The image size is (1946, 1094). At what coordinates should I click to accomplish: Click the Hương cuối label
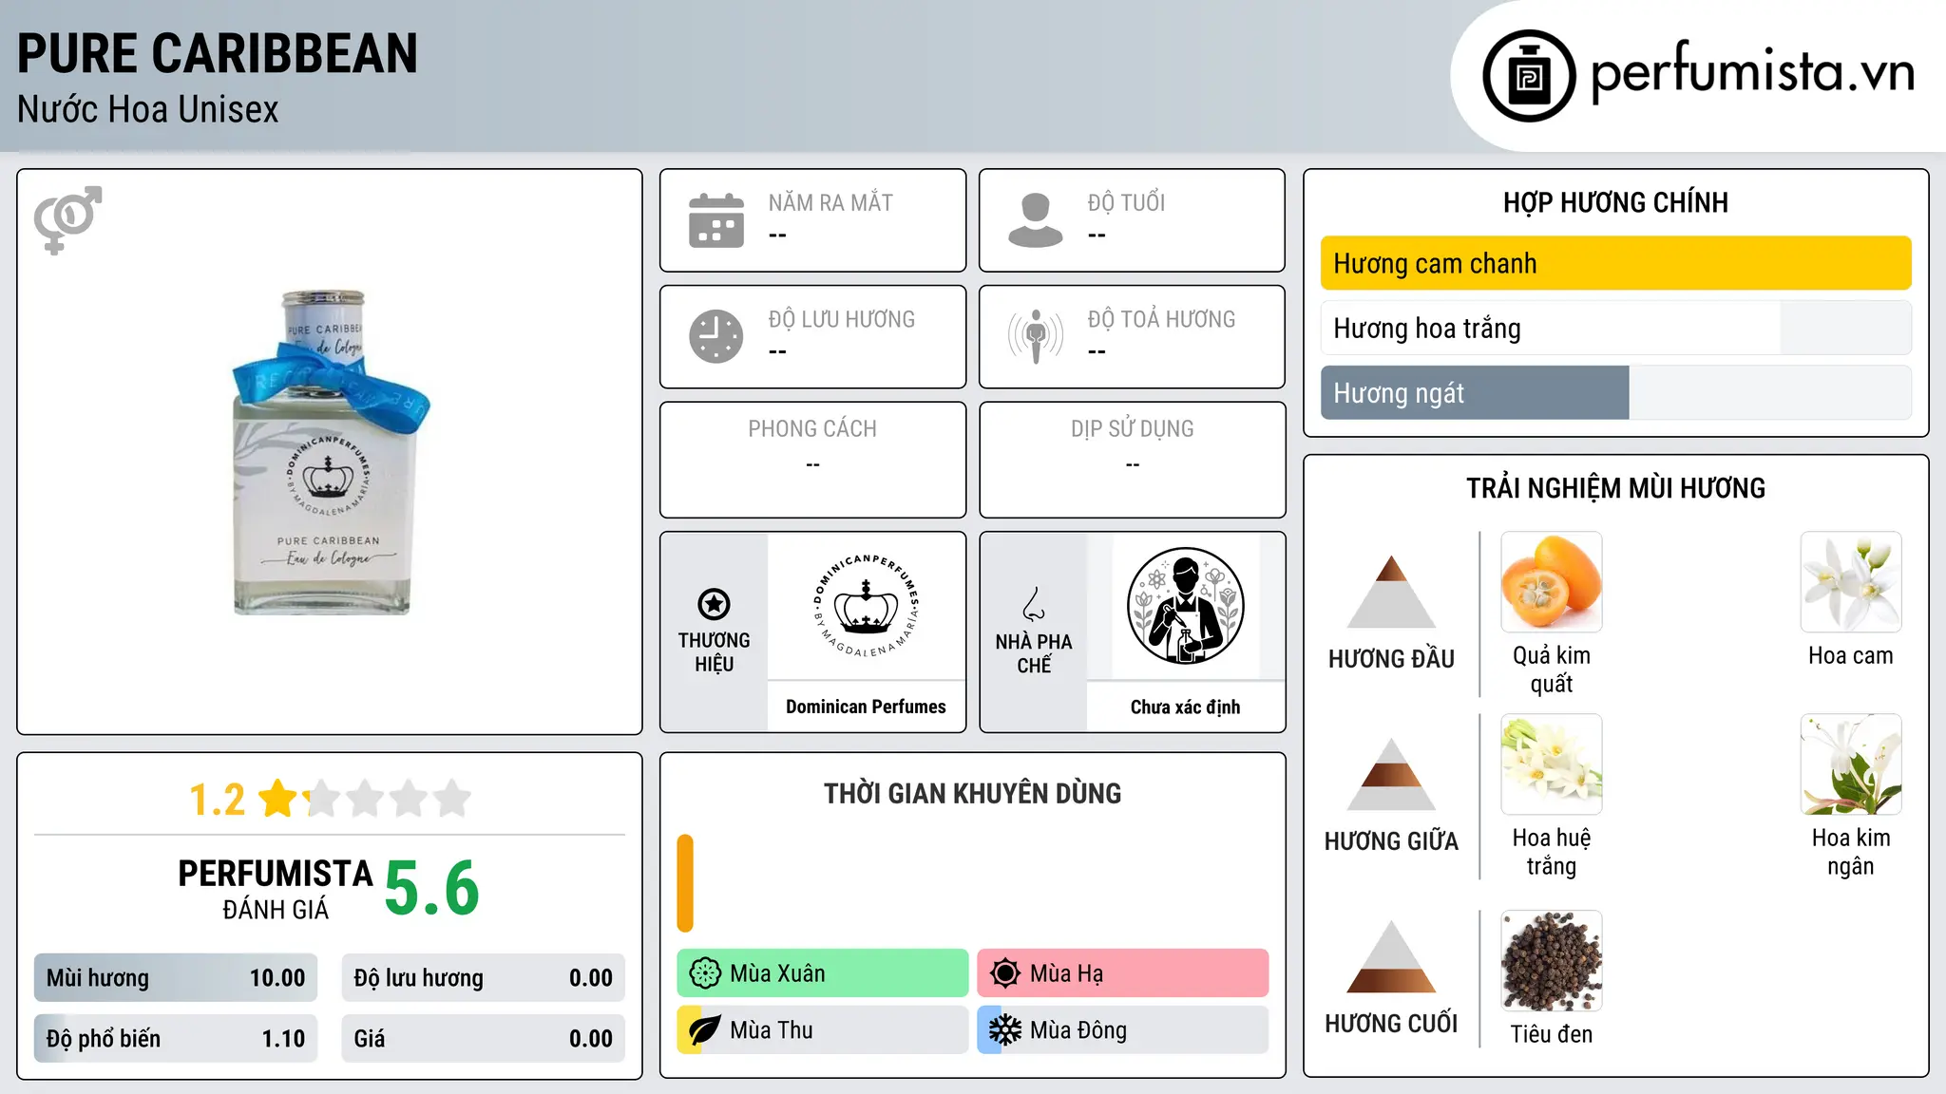[1391, 1024]
